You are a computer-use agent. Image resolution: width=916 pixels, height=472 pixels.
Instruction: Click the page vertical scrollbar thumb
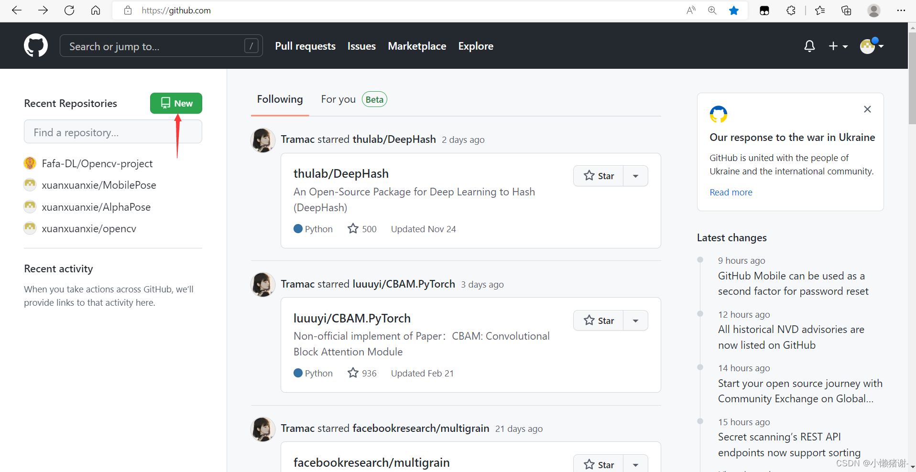pos(912,79)
